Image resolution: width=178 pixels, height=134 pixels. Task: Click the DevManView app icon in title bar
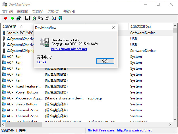pos(5,4)
